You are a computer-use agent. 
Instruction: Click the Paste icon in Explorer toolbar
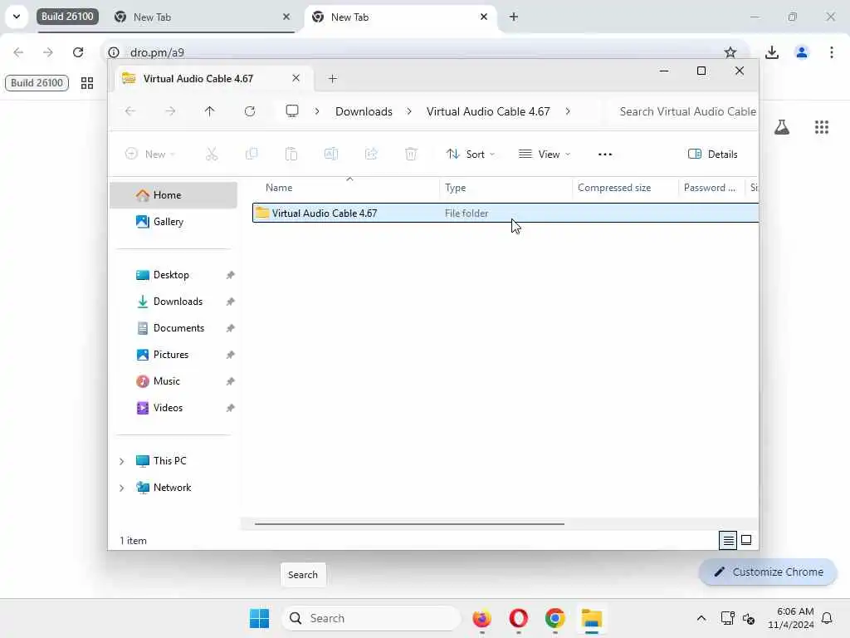point(291,154)
